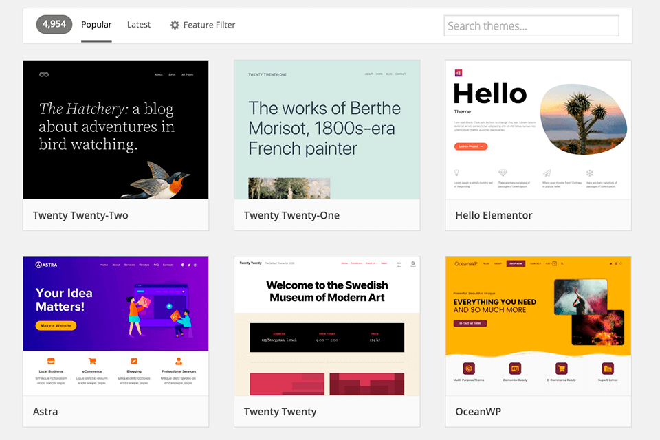Click the bird illustration in Twenty Twenty-Two preview
Image resolution: width=660 pixels, height=440 pixels.
tap(157, 180)
